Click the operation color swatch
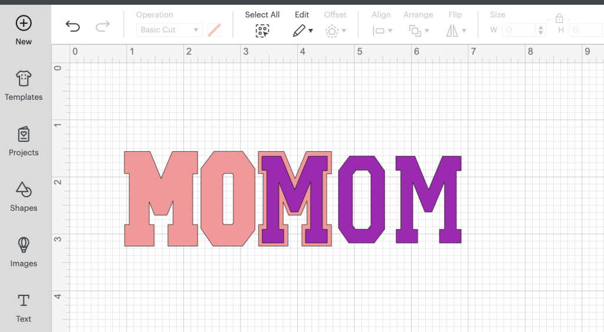The image size is (604, 332). pos(214,30)
